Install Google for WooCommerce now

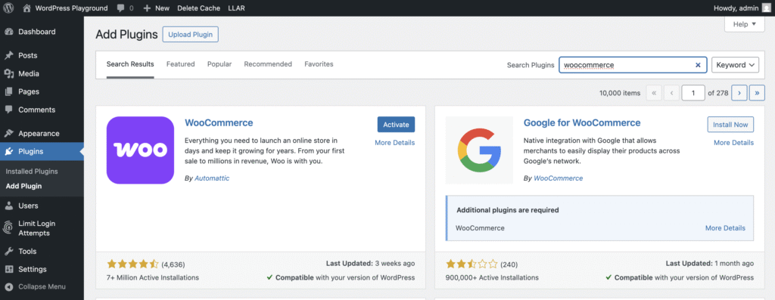(x=730, y=125)
